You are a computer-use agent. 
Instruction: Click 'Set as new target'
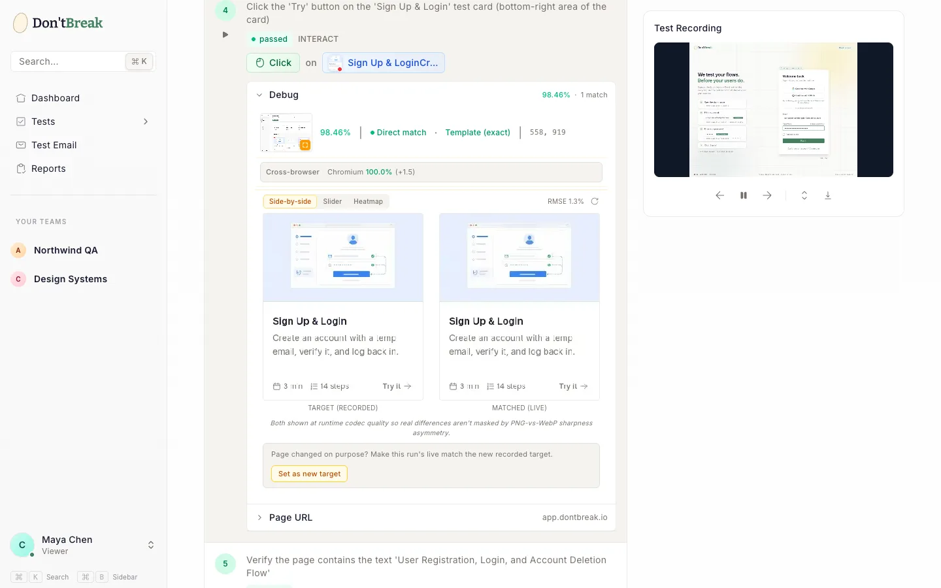(310, 474)
